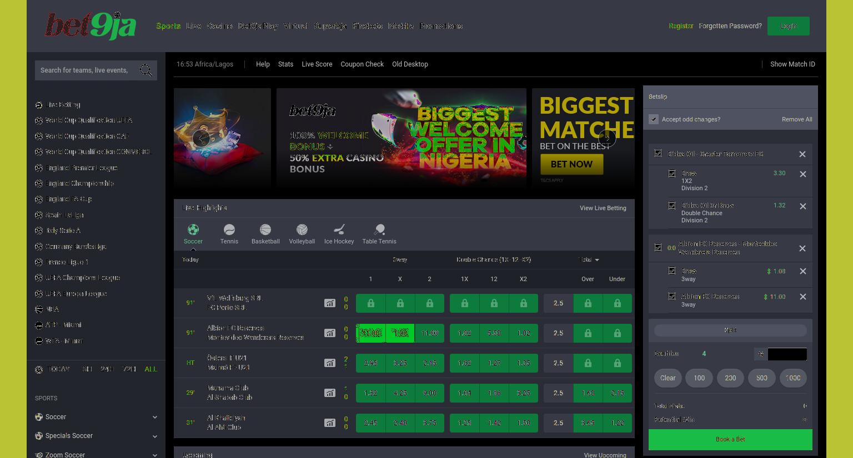Click the stake amount input field
The width and height of the screenshot is (853, 458).
pos(787,354)
